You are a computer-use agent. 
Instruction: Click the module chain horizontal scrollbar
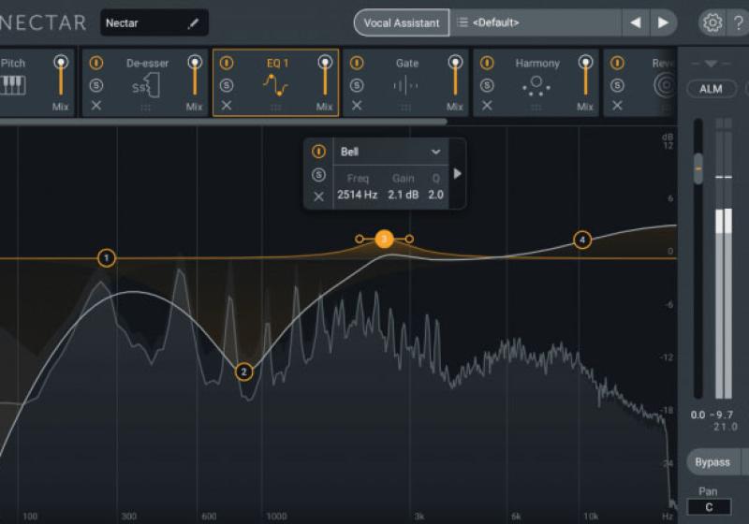(x=223, y=123)
